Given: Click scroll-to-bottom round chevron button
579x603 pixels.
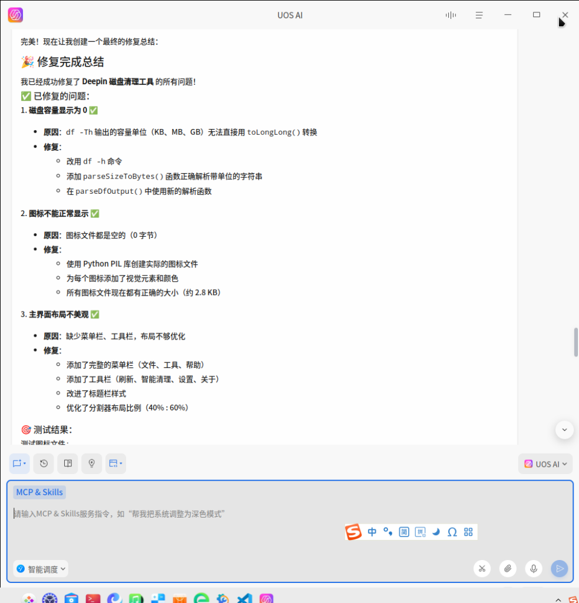Looking at the screenshot, I should pos(564,430).
